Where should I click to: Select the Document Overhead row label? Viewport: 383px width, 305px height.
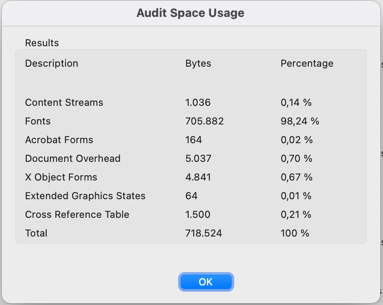point(73,159)
